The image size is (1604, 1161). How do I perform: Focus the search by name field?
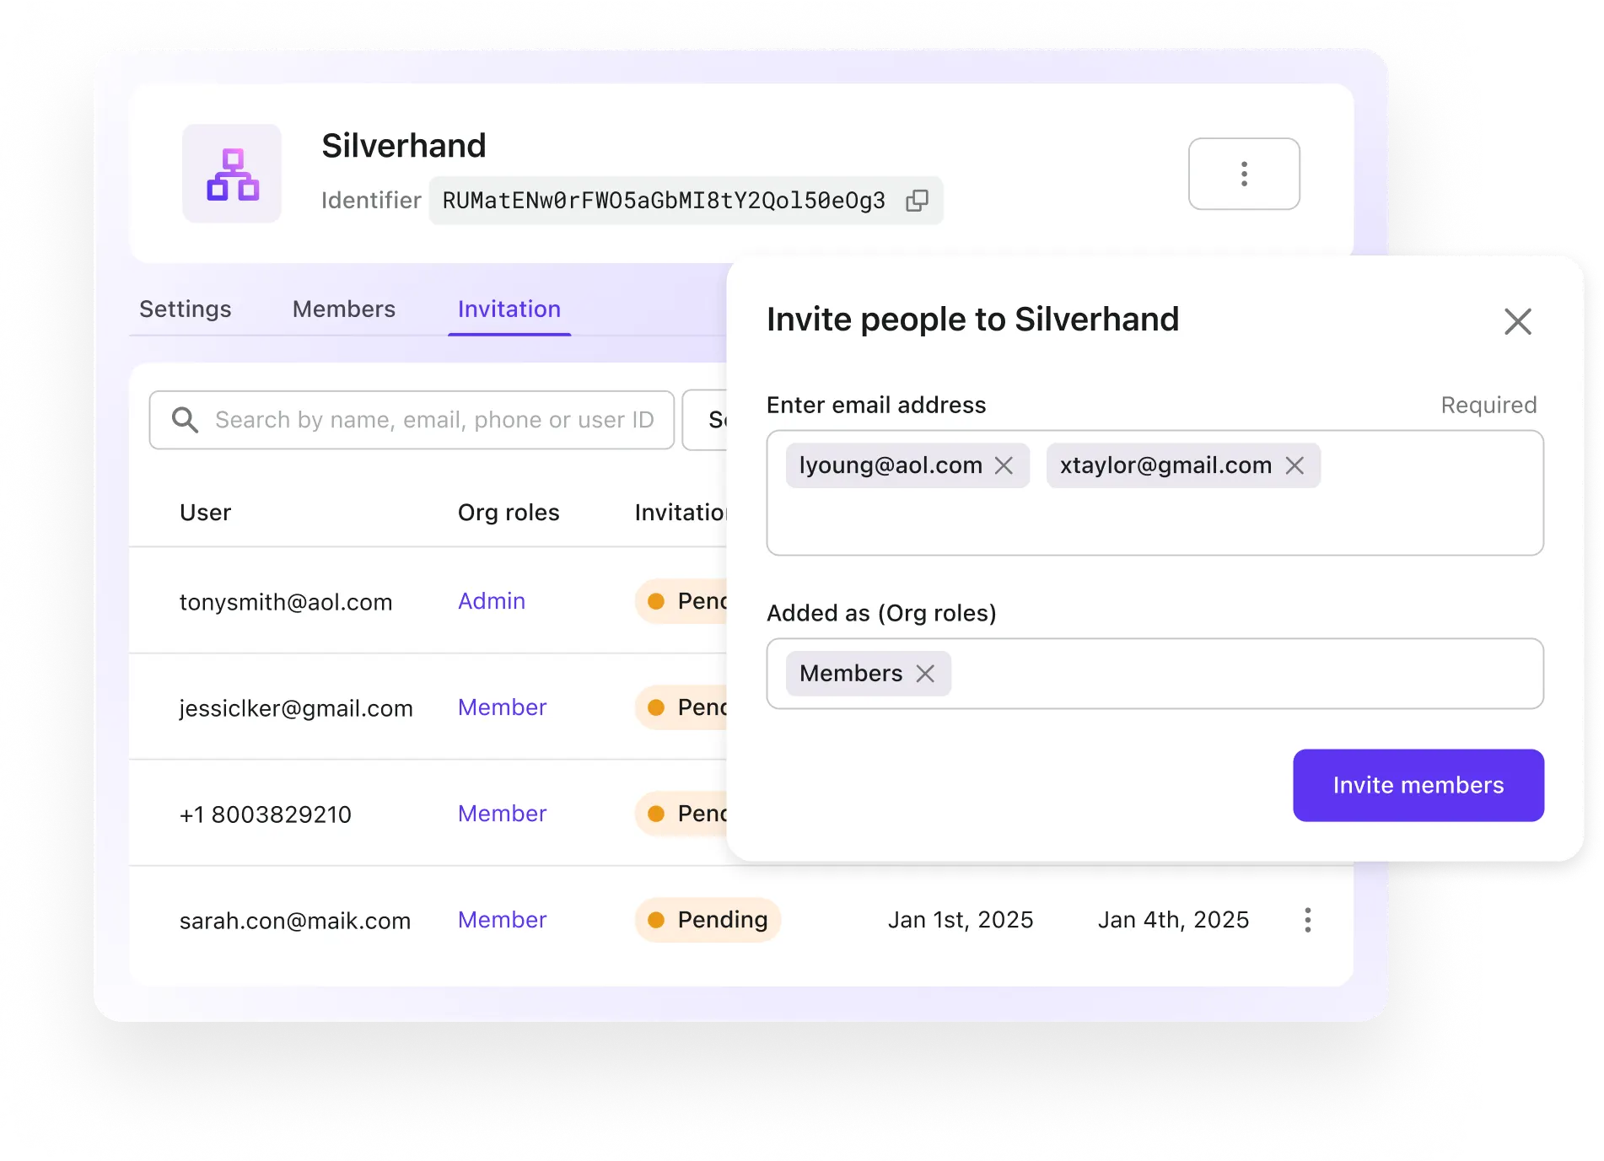tap(433, 420)
